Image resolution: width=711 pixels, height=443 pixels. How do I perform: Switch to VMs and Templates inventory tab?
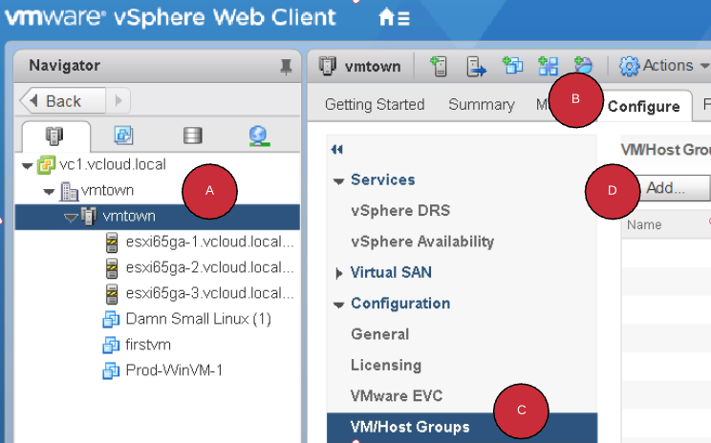(123, 136)
